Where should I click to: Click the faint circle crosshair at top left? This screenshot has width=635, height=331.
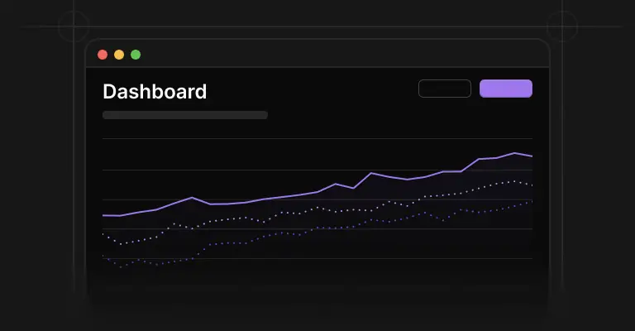pyautogui.click(x=74, y=26)
